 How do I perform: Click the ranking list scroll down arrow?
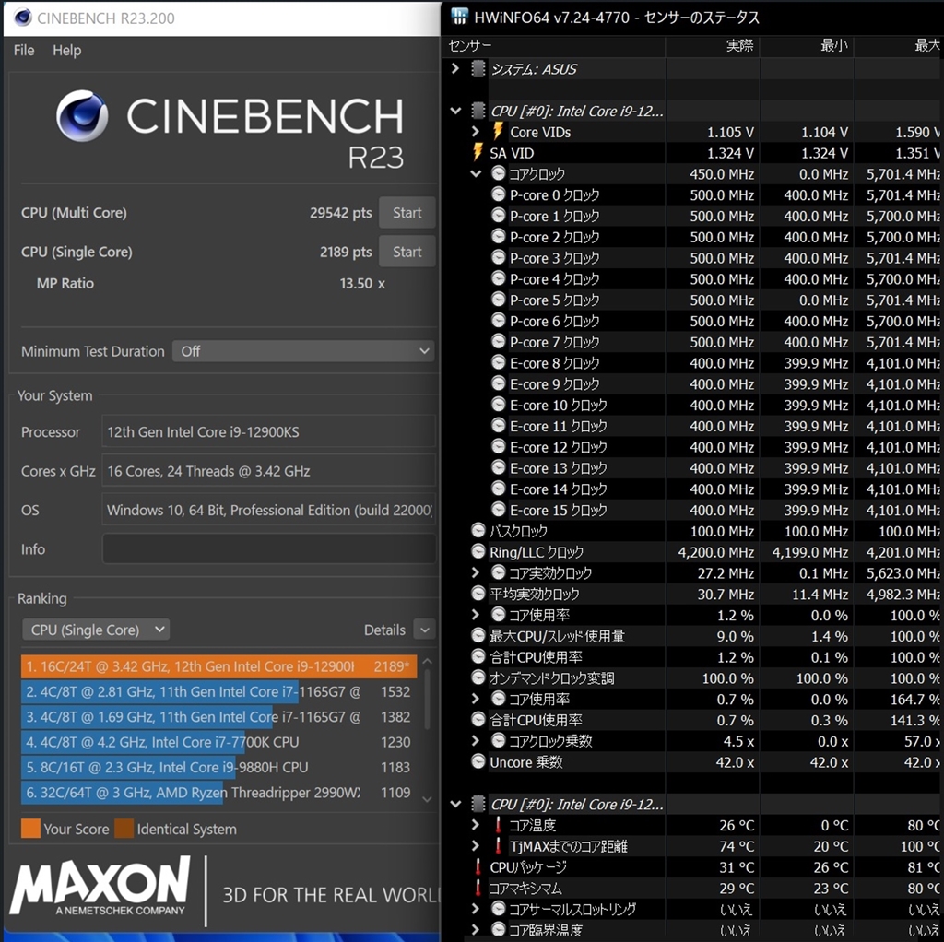pos(428,799)
